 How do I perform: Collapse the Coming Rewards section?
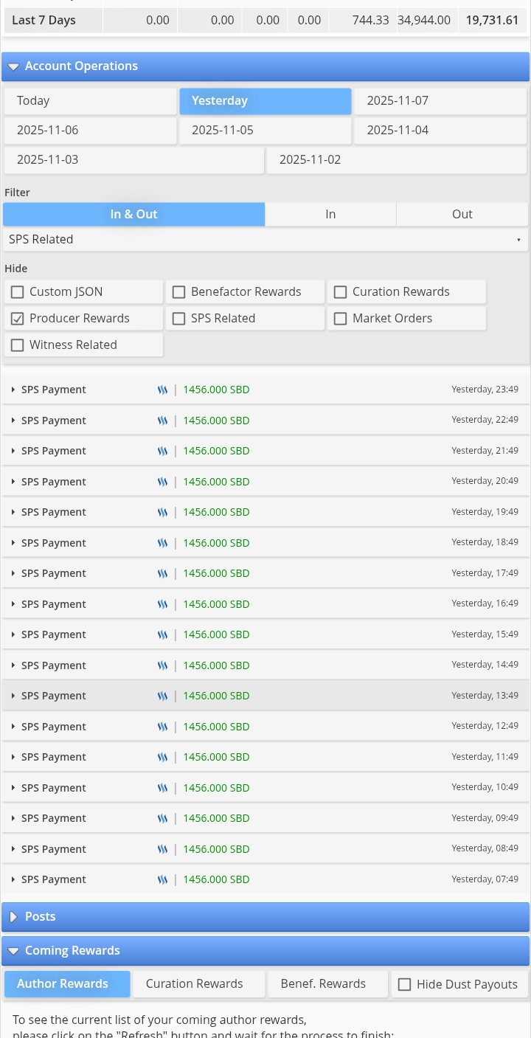(265, 950)
